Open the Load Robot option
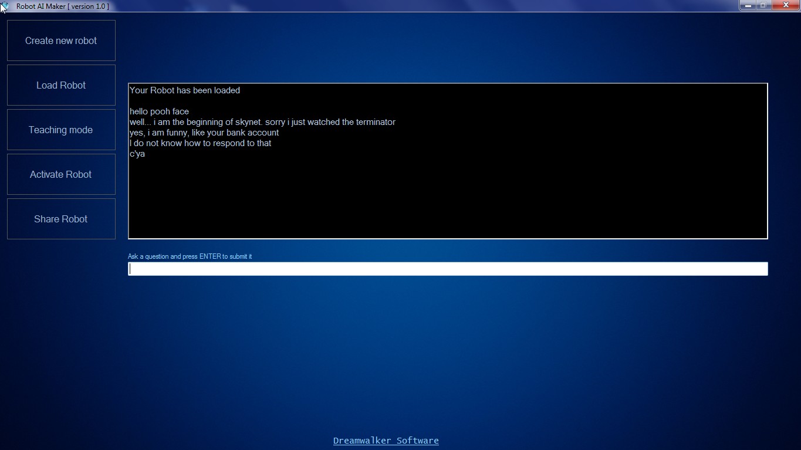Viewport: 801px width, 450px height. point(61,85)
